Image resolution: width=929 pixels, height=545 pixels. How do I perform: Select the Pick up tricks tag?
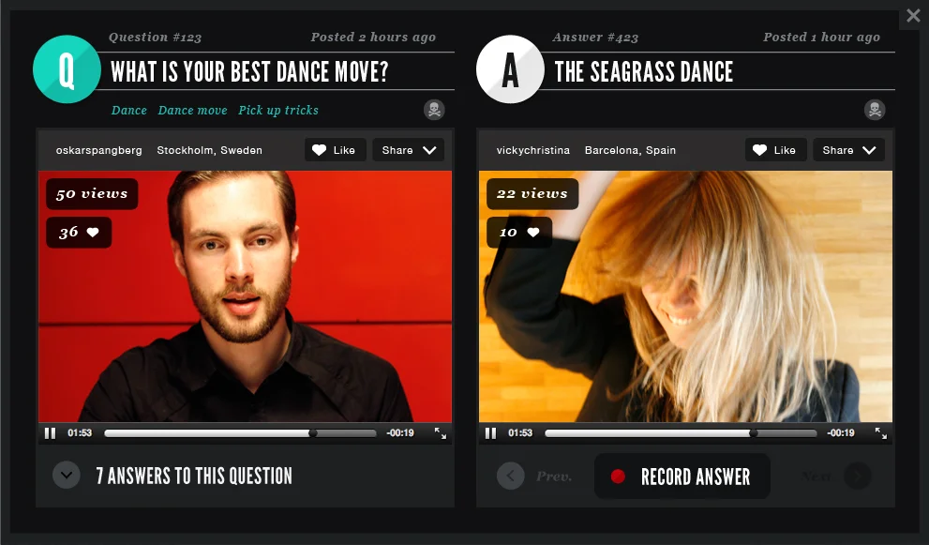(x=278, y=111)
